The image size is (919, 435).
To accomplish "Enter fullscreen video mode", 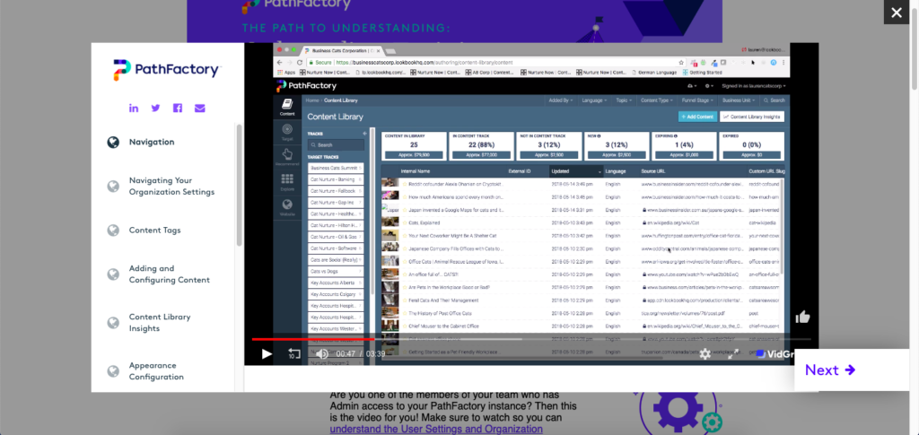I will point(733,353).
